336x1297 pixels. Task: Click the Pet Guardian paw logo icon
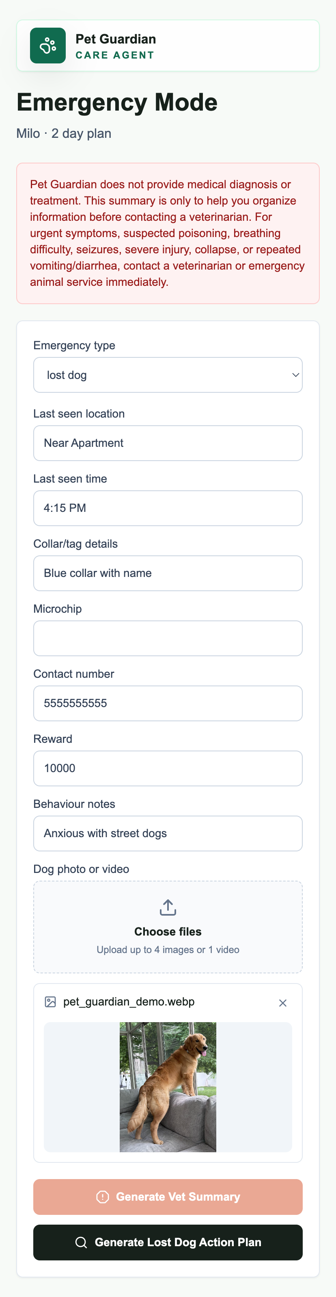(x=48, y=45)
